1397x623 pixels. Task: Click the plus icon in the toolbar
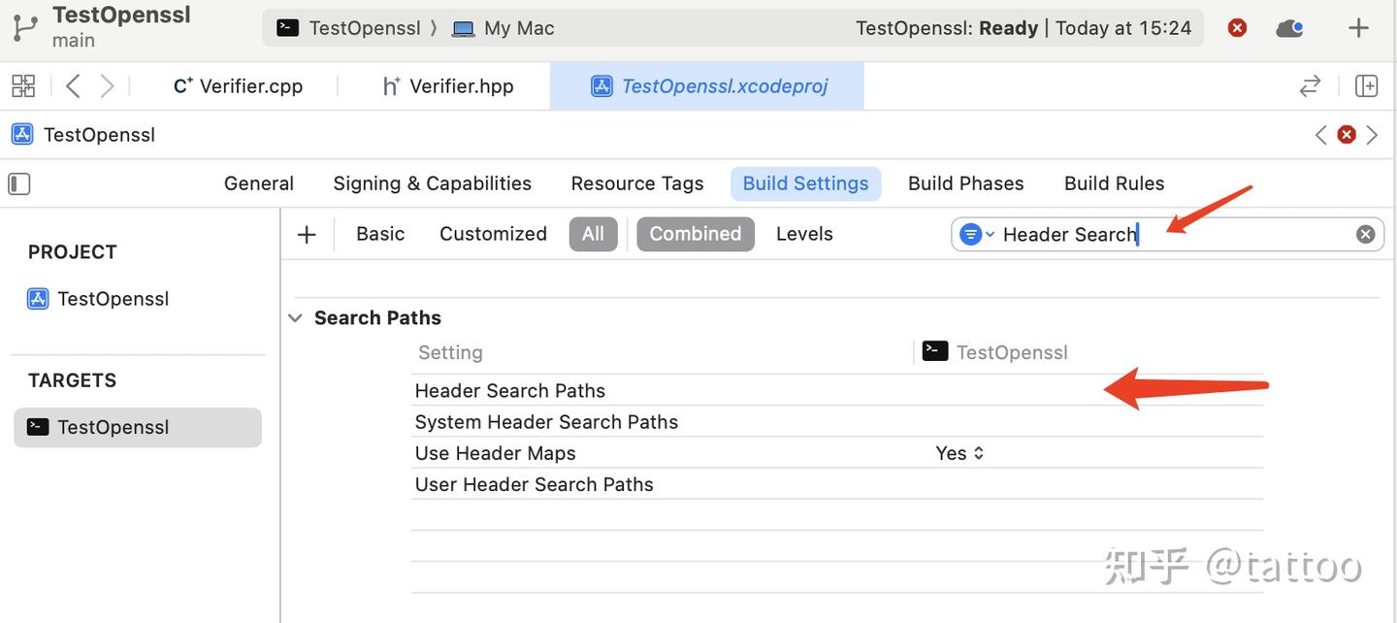pos(1358,28)
